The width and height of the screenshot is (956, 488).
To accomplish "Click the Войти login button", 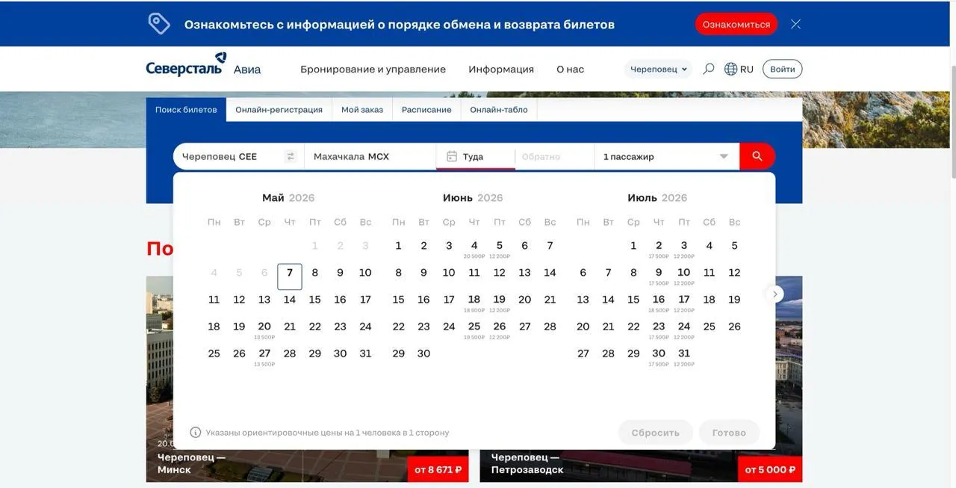I will (x=782, y=69).
